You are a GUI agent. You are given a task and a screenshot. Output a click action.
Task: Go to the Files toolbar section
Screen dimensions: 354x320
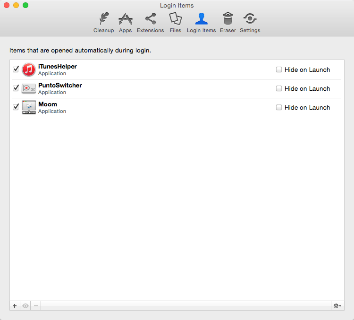(x=176, y=22)
